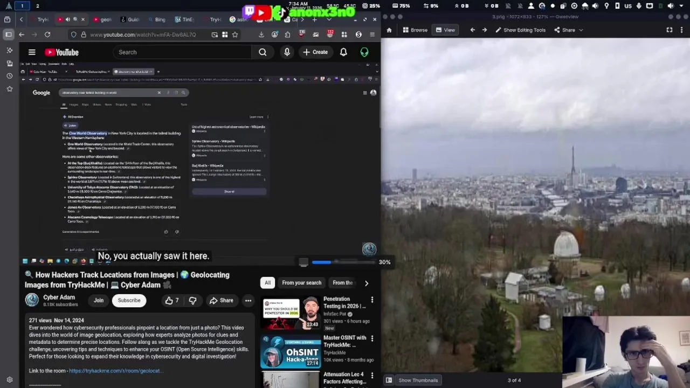
Task: Open Gwenview kebab menu
Action: pos(682,30)
